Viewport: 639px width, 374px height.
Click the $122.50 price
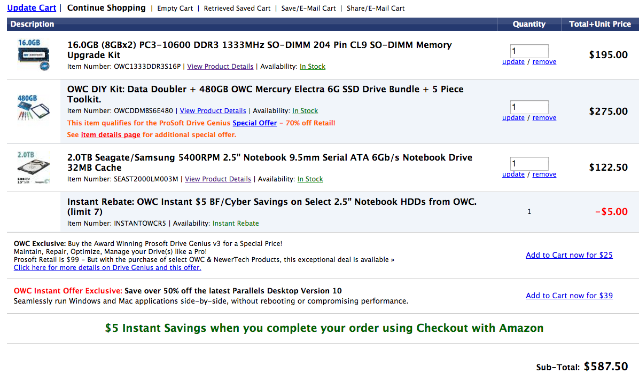coord(608,168)
